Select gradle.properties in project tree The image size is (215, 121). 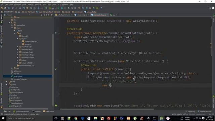pos(17,92)
